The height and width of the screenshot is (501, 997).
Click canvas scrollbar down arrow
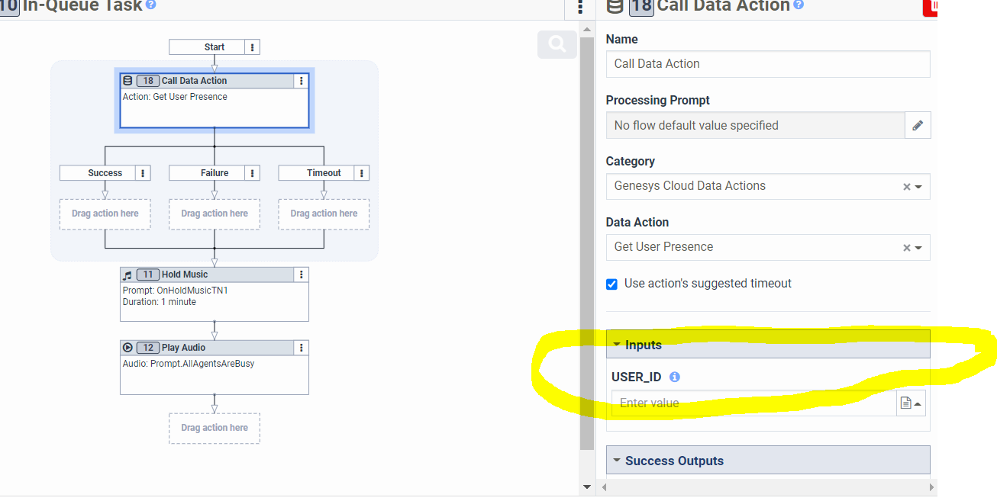pyautogui.click(x=587, y=487)
